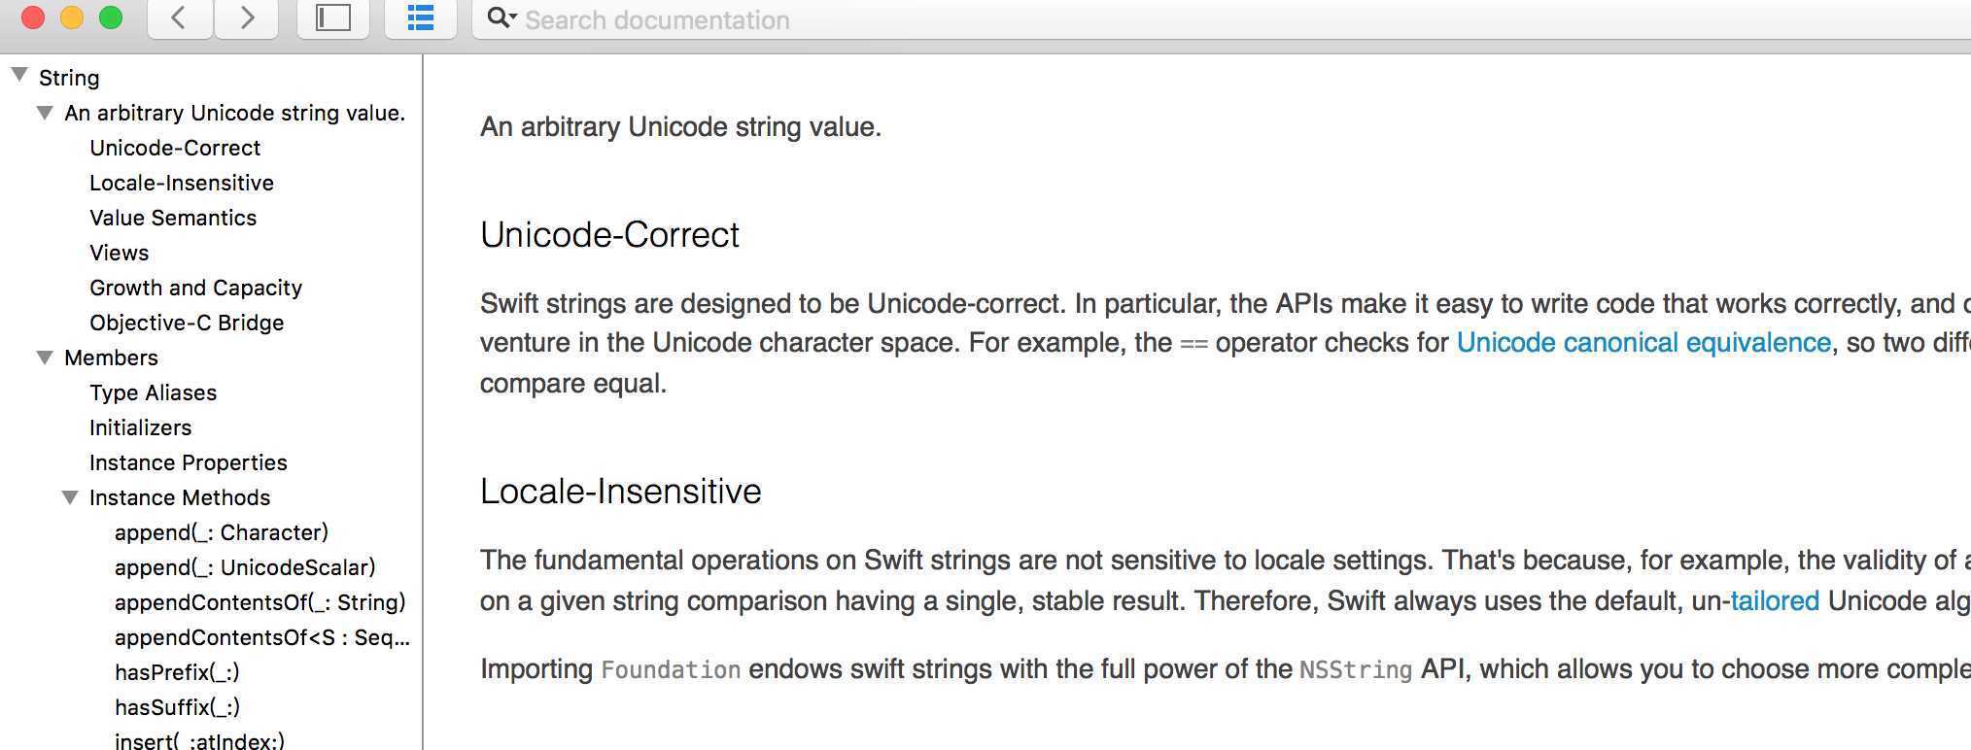Go to Growth and Capacity section
The image size is (1971, 750).
click(195, 288)
